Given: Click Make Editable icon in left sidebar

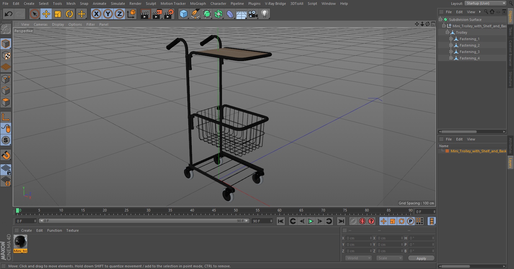Looking at the screenshot, I should point(6,29).
